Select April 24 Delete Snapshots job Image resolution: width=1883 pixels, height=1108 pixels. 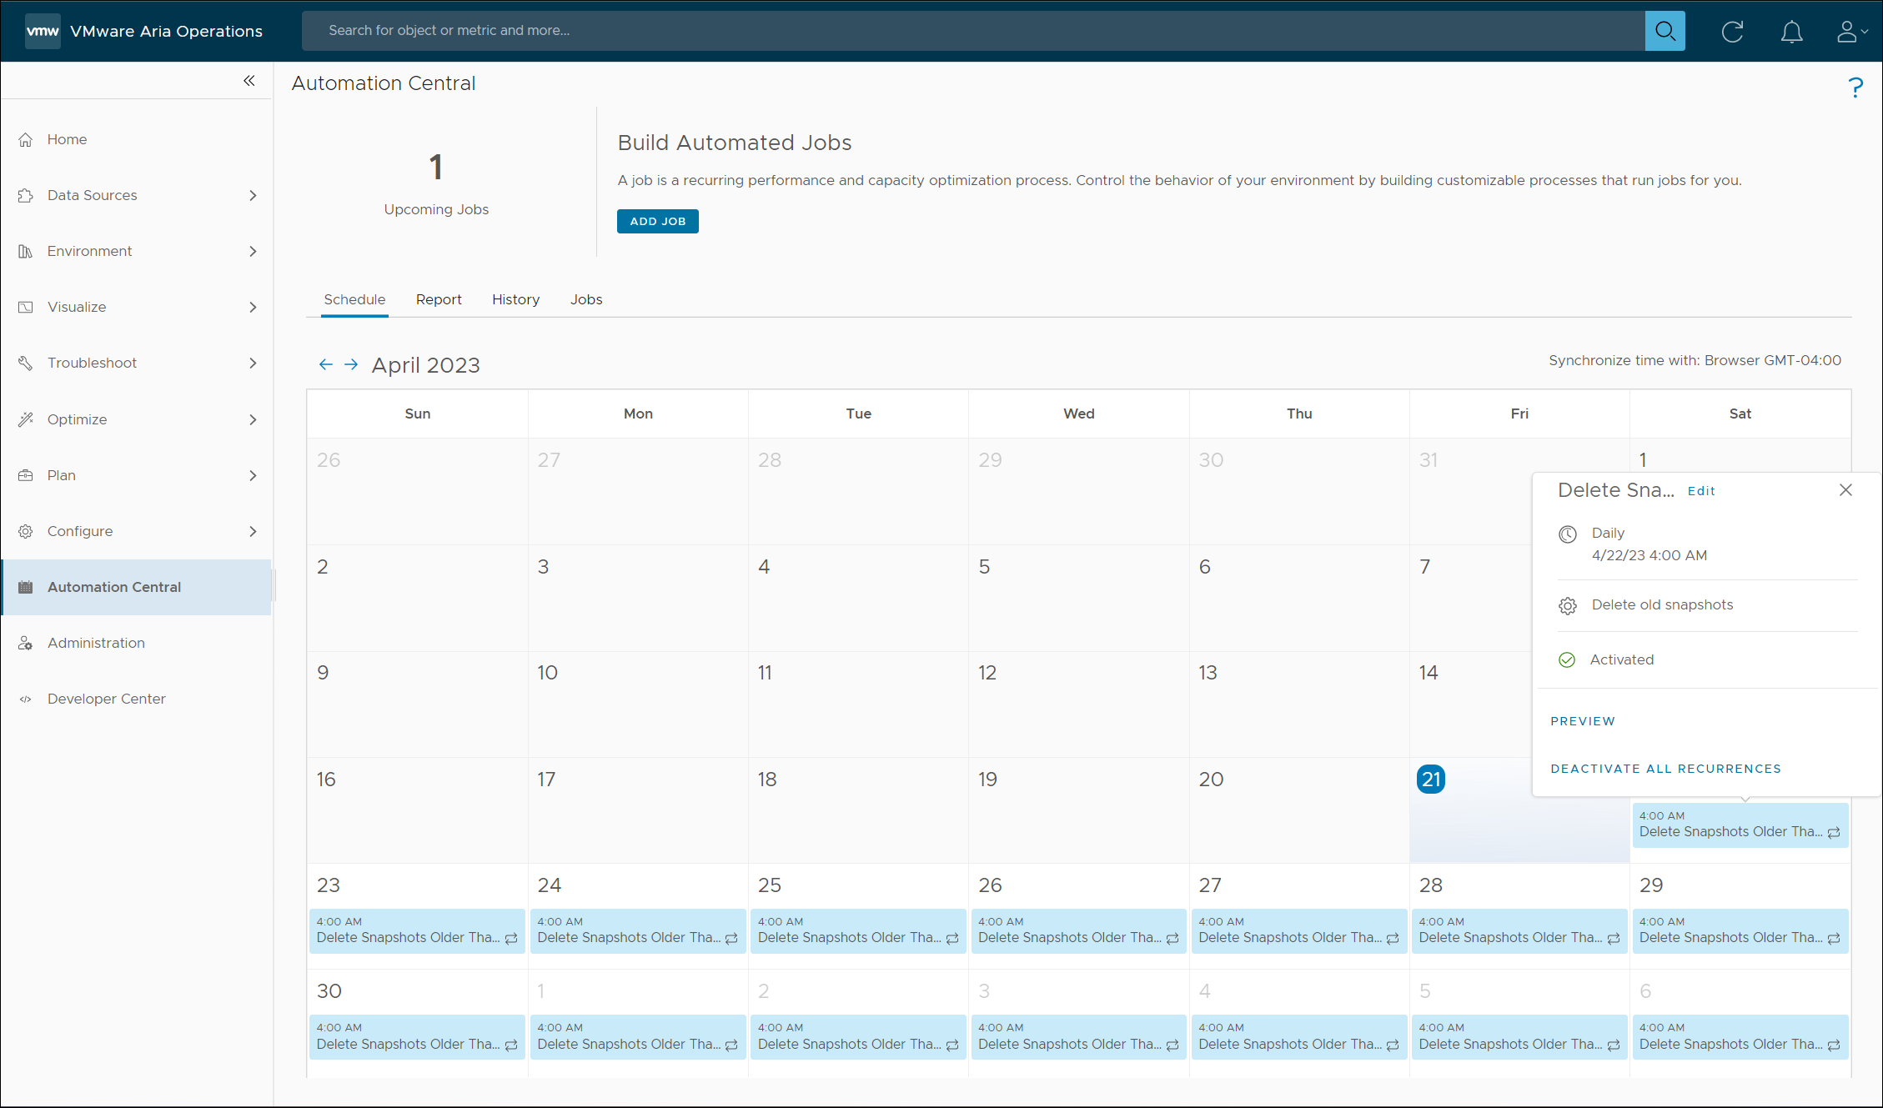(x=637, y=930)
